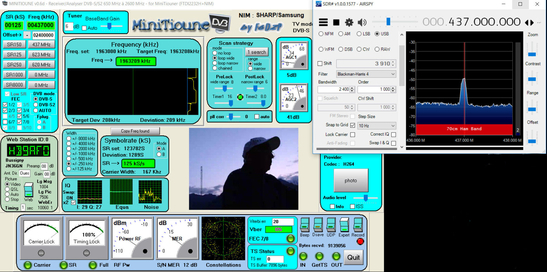The image size is (547, 272).
Task: Toggle the Web switch icon
Action: 28,190
